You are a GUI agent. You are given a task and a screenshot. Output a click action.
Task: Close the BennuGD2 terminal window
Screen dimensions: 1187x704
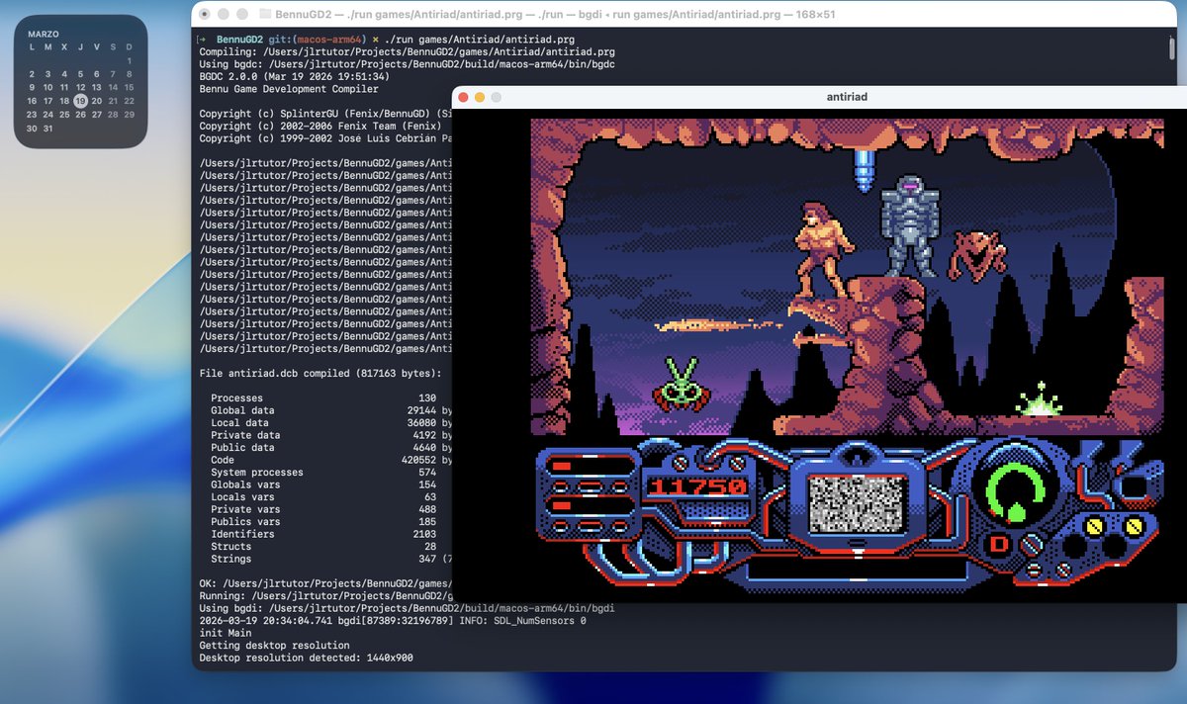click(x=204, y=15)
